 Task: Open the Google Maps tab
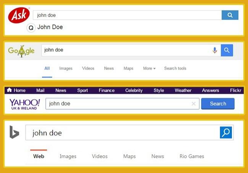[129, 68]
